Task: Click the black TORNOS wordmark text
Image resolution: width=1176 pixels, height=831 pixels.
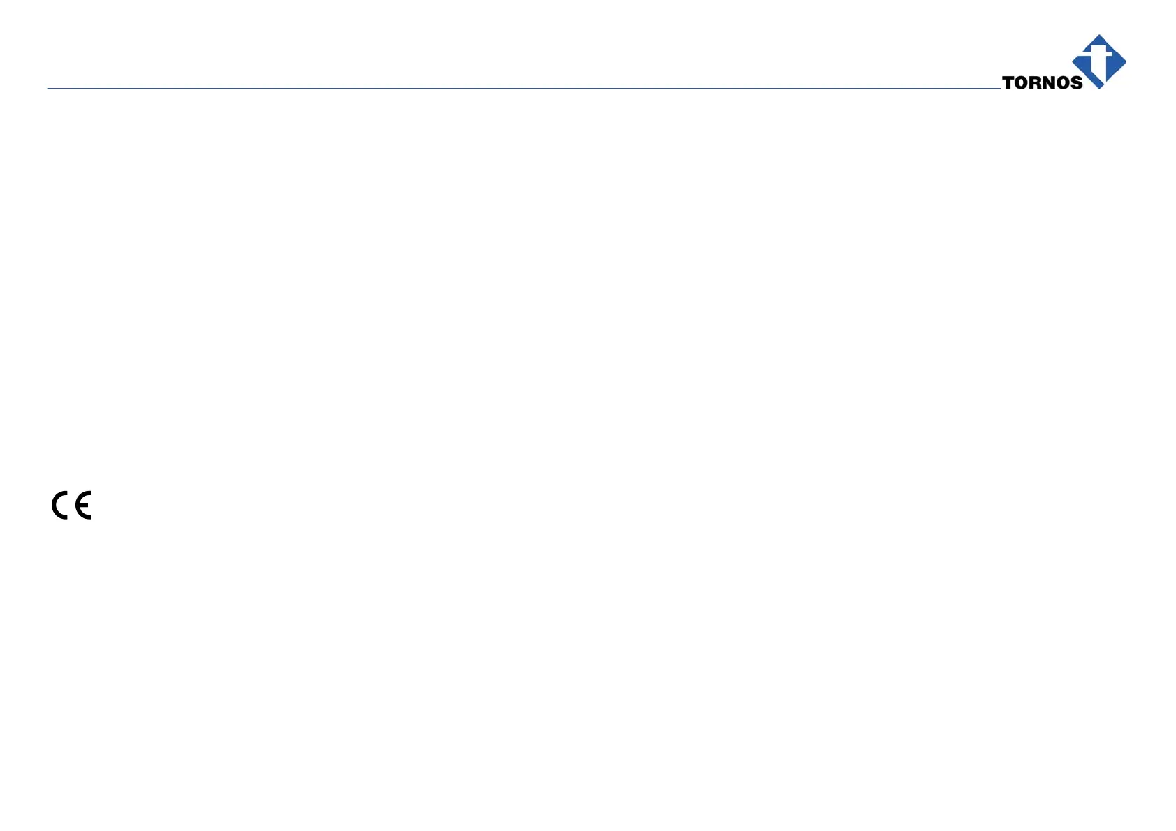Action: [1042, 83]
